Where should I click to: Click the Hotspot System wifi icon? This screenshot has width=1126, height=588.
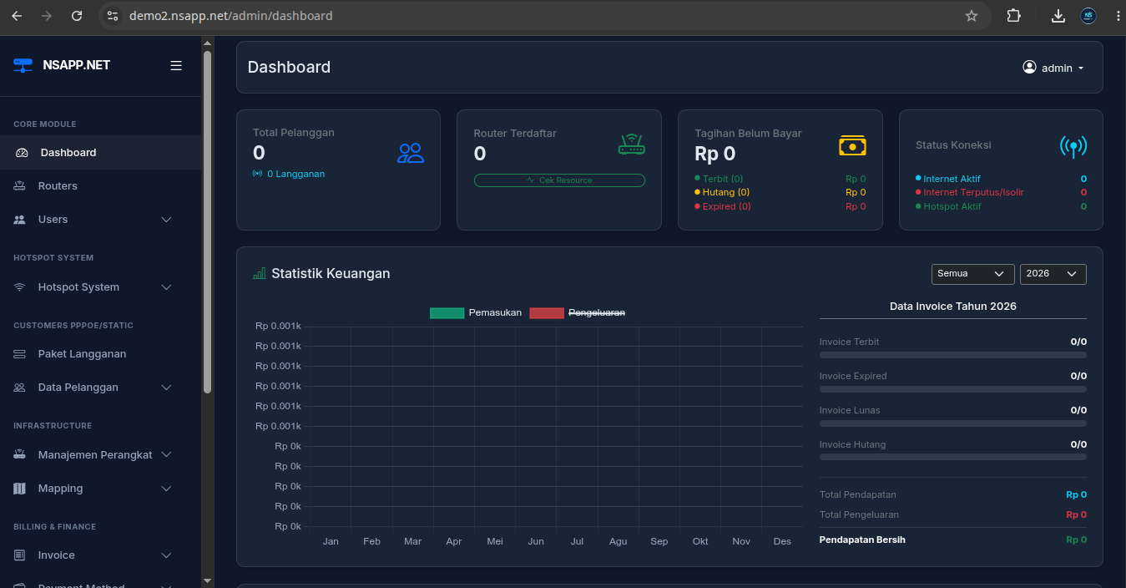pos(20,287)
